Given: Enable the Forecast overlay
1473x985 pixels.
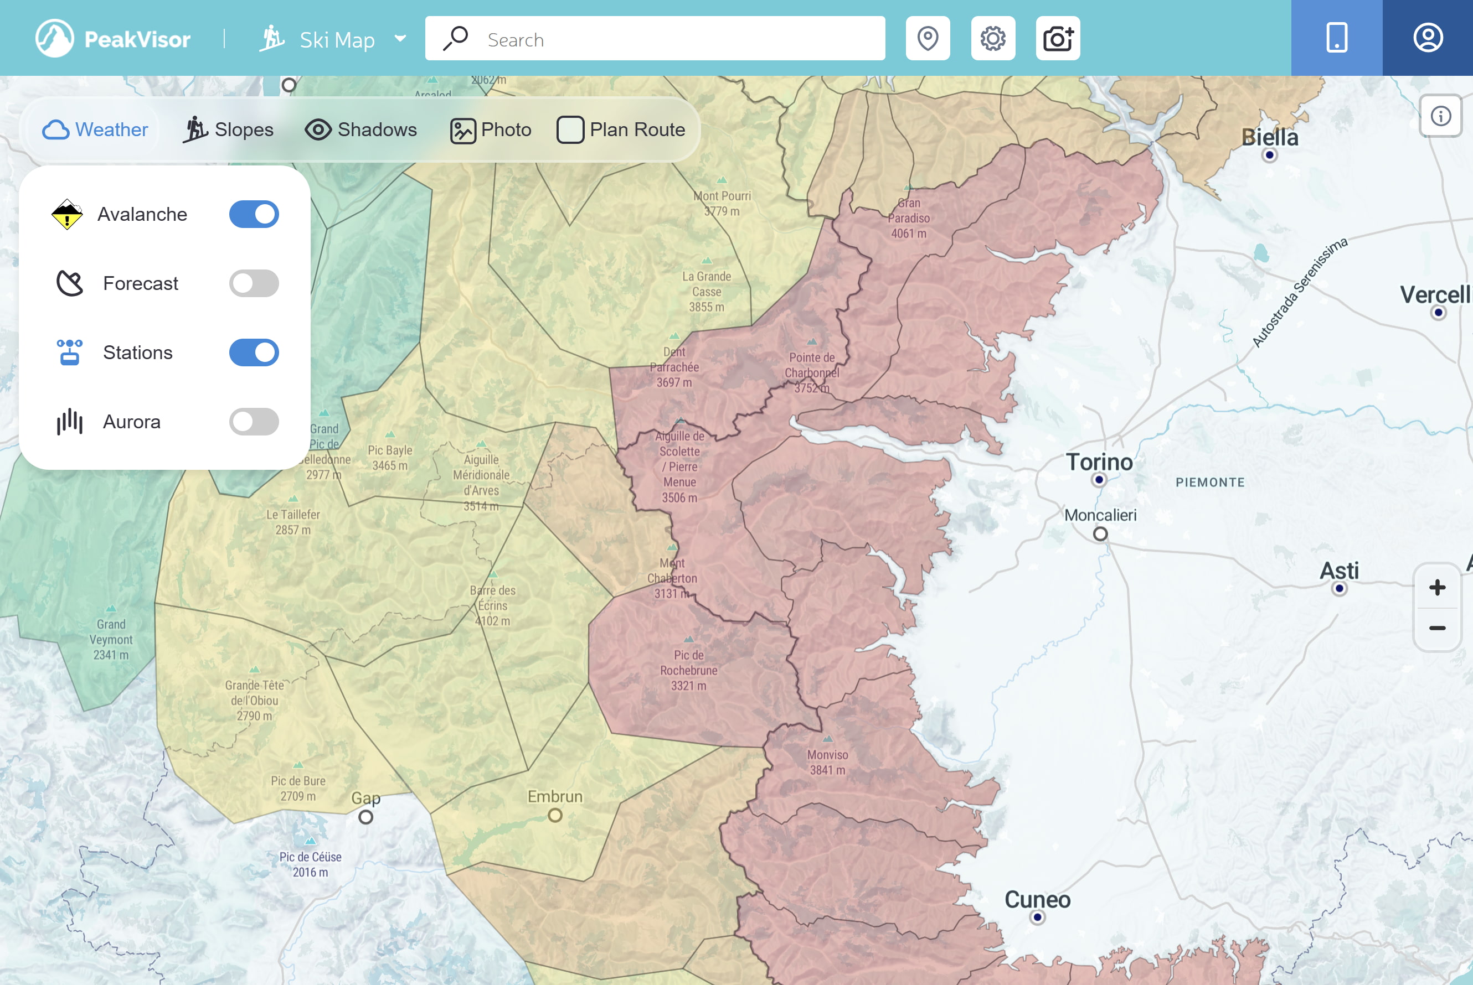Looking at the screenshot, I should [254, 283].
